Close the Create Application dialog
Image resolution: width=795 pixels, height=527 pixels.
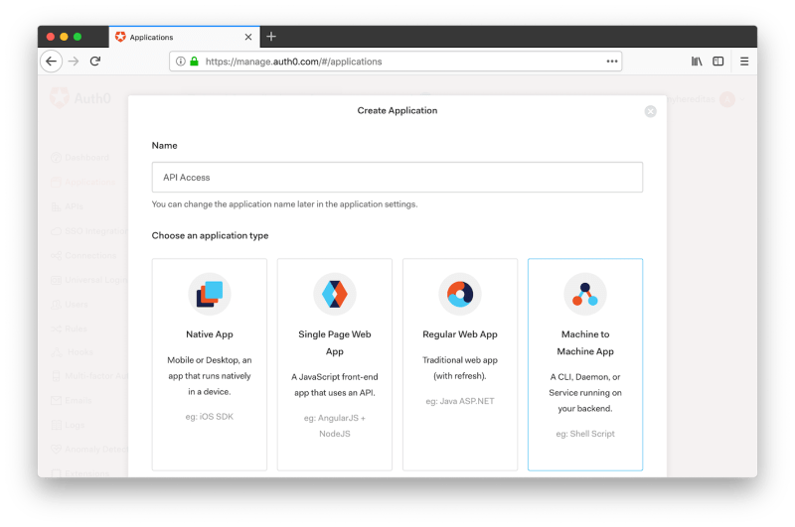651,111
